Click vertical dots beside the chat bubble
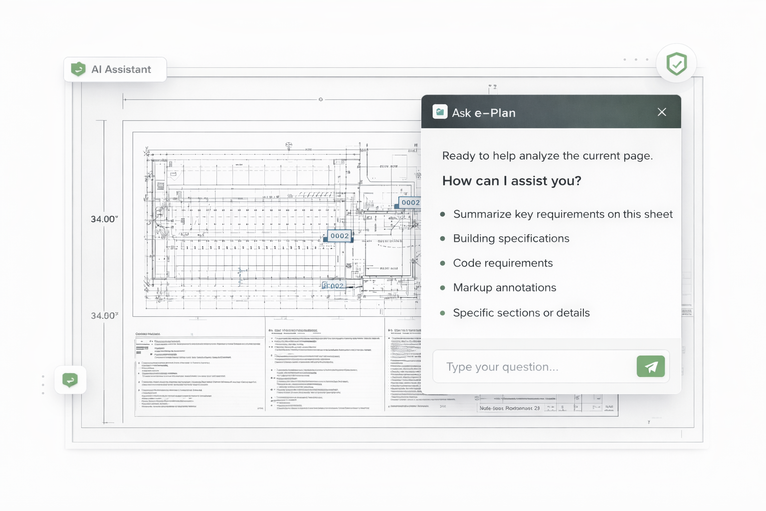The height and width of the screenshot is (511, 766). [x=43, y=385]
